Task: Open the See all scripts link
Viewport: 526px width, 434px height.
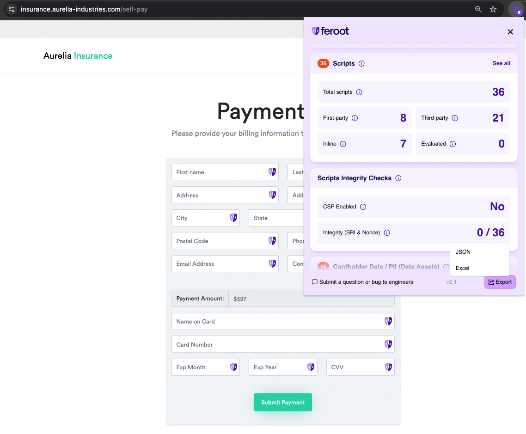Action: (501, 63)
